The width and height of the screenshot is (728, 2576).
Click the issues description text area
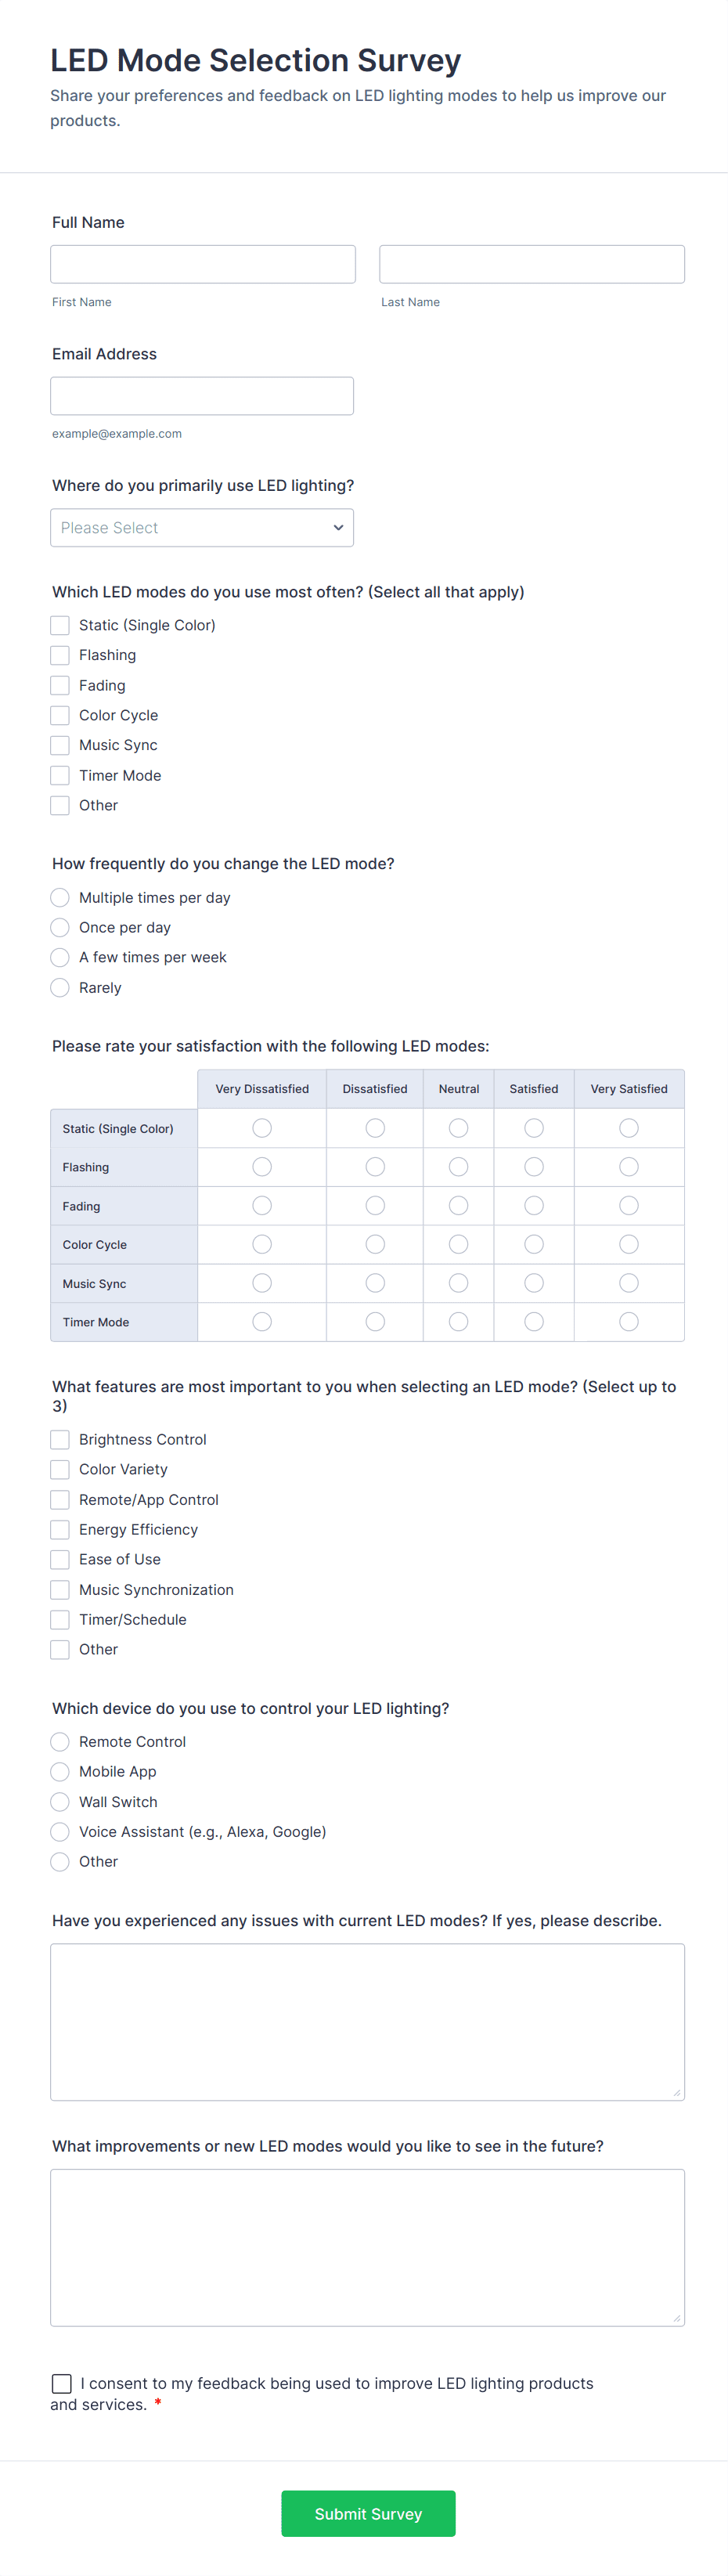tap(367, 2020)
